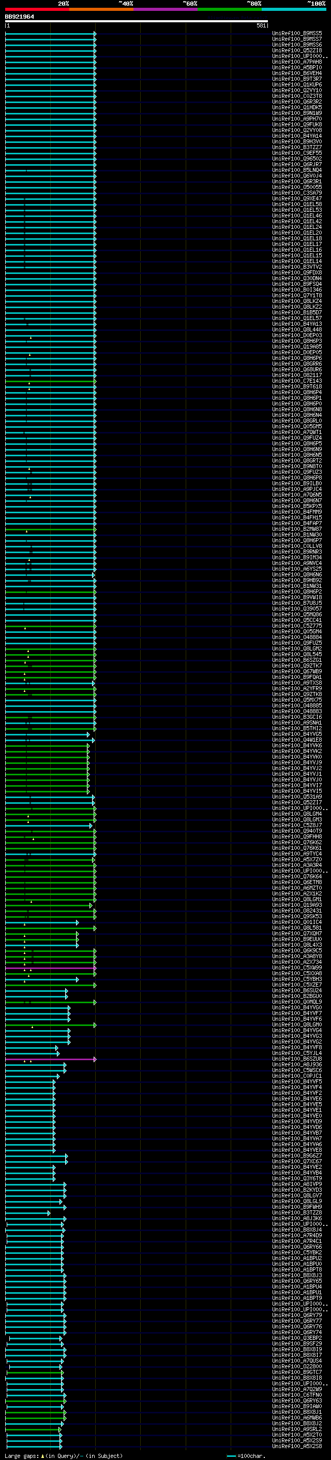Open hit UniRef100_B5LNQ4
This screenshot has width=331, height=1460.
(x=297, y=170)
